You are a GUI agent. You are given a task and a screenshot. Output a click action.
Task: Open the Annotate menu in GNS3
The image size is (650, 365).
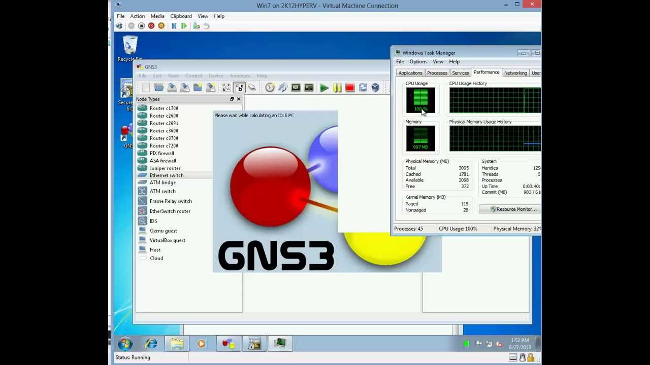click(x=240, y=76)
